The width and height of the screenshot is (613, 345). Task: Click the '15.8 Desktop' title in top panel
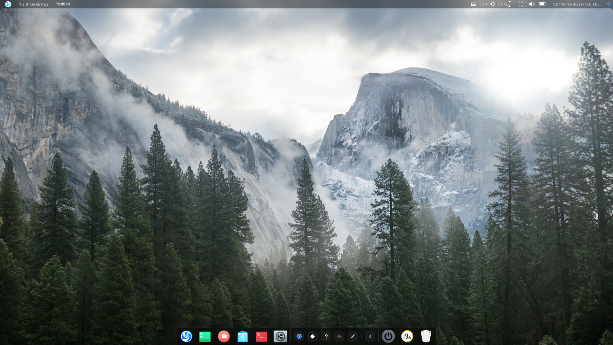point(34,4)
